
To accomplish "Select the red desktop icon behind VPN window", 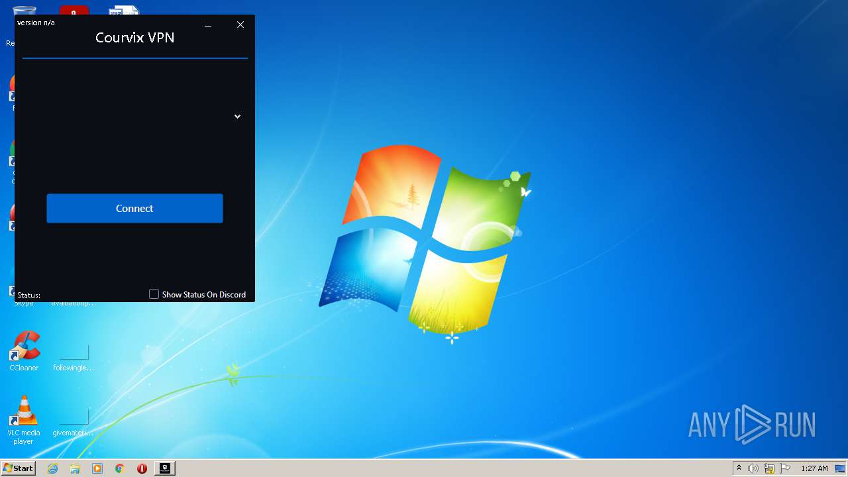I will click(74, 10).
